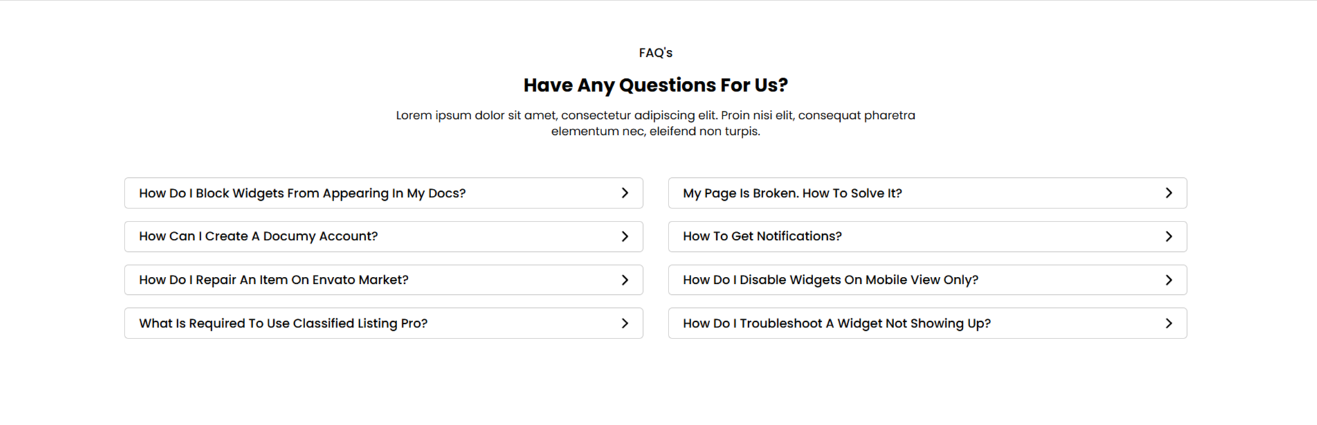
Task: Show answer via 'What Is Required' question text
Action: [x=283, y=323]
